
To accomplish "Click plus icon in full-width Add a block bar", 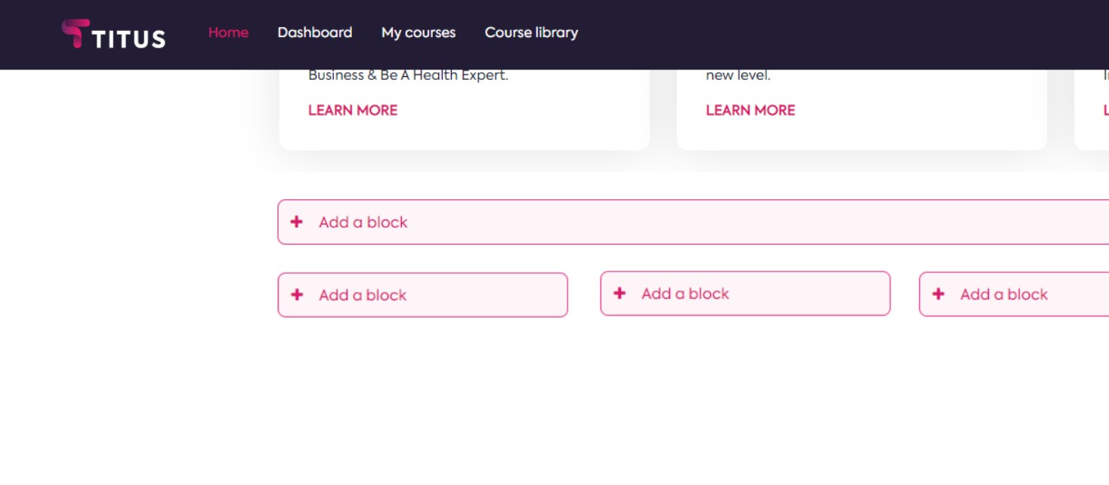I will 297,222.
